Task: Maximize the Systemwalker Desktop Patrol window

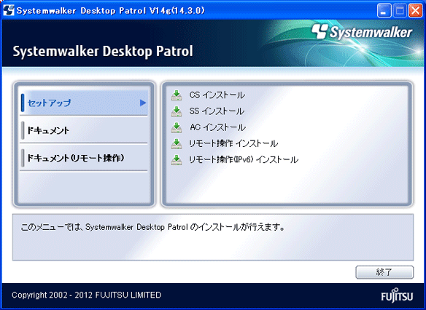Action: [400, 11]
